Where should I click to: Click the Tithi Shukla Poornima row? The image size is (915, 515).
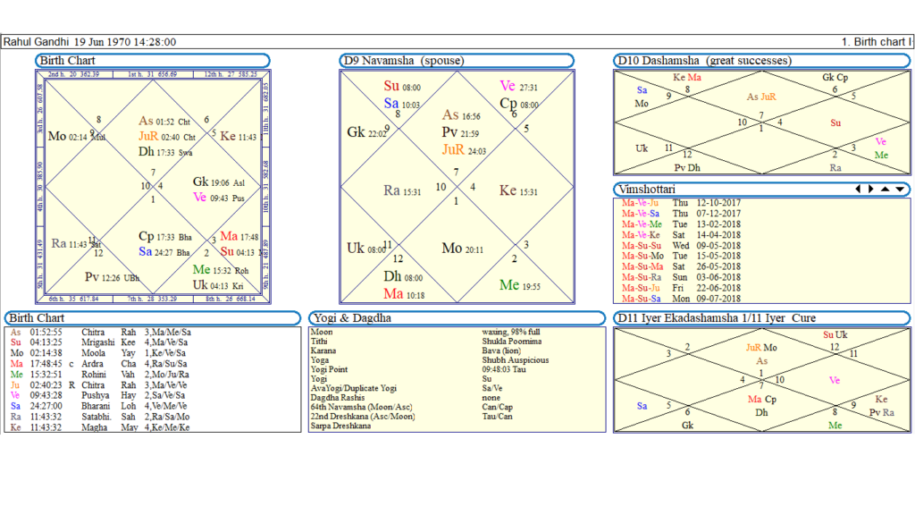[x=426, y=342]
